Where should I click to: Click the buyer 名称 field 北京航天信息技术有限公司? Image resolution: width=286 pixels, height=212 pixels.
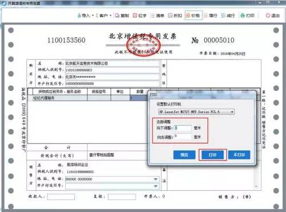[112, 63]
